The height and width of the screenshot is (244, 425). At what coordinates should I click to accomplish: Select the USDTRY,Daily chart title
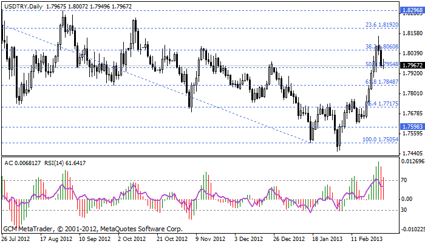[24, 6]
